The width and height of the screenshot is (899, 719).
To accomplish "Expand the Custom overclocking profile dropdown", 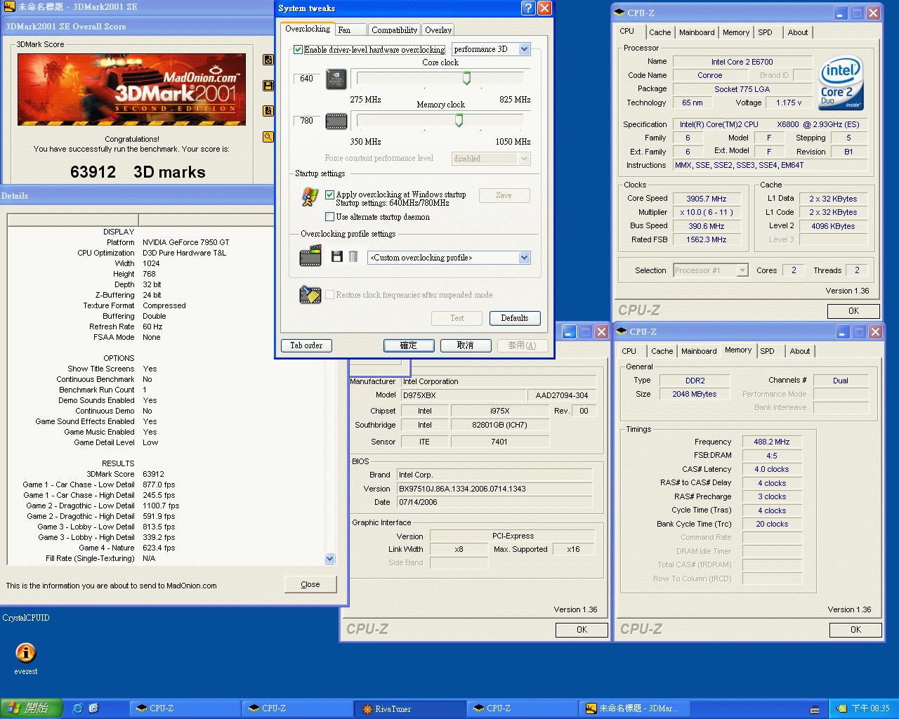I will (x=524, y=258).
